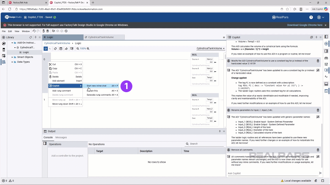Select the system view icon in left sidebar

3,44
